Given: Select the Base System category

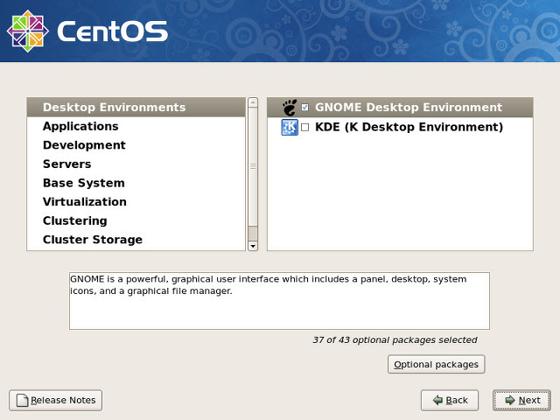Looking at the screenshot, I should point(136,183).
